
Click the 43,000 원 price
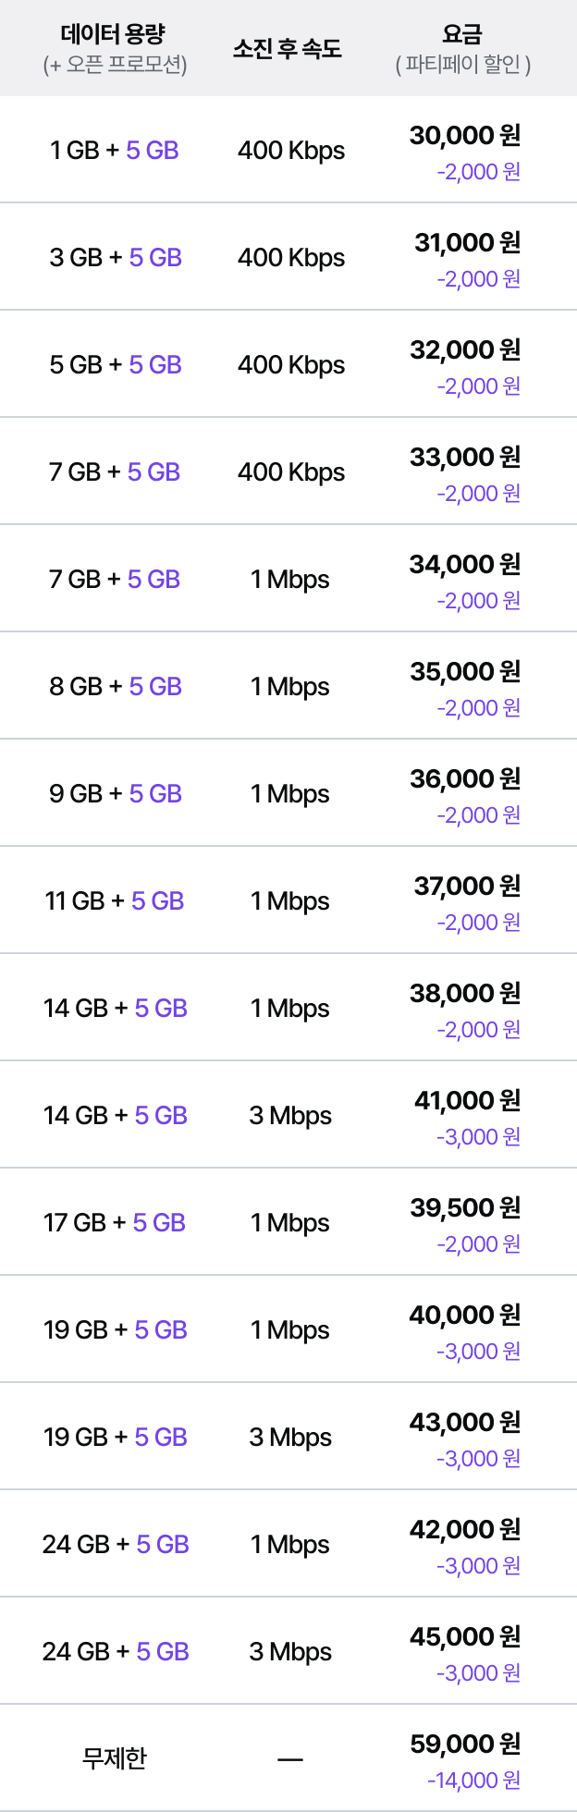point(465,1423)
